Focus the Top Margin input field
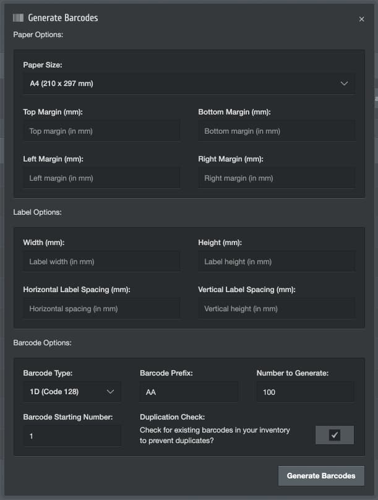This screenshot has width=378, height=500. (x=101, y=131)
